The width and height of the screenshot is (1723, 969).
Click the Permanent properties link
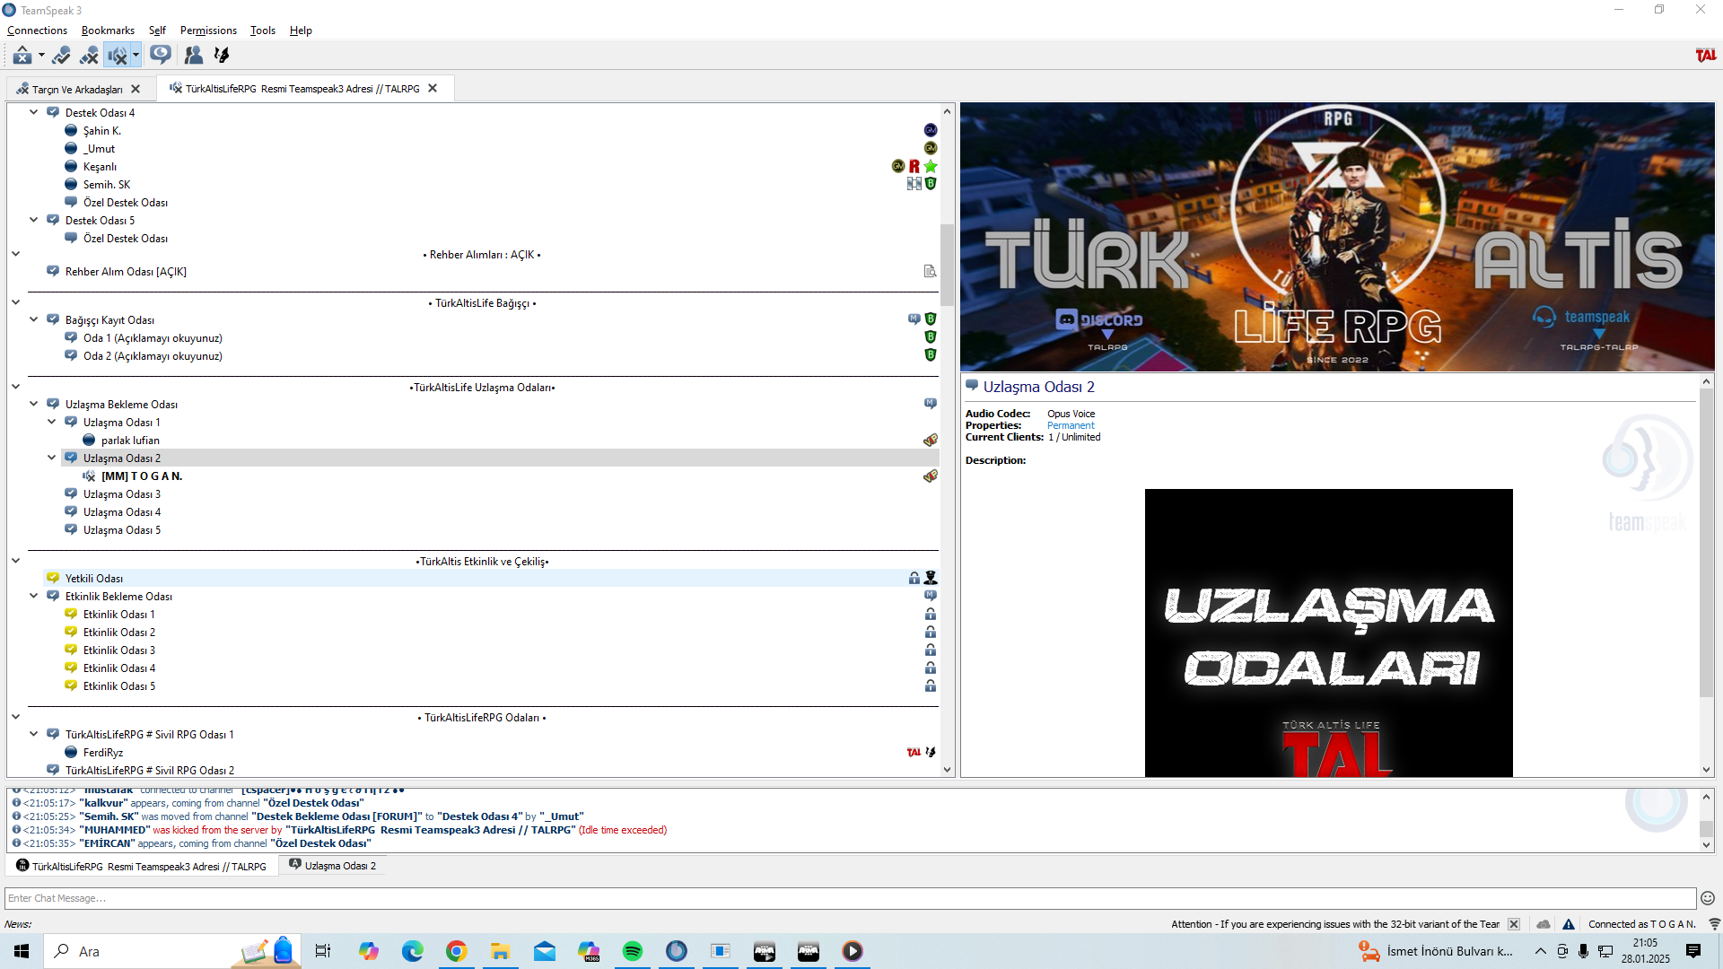[x=1071, y=425]
